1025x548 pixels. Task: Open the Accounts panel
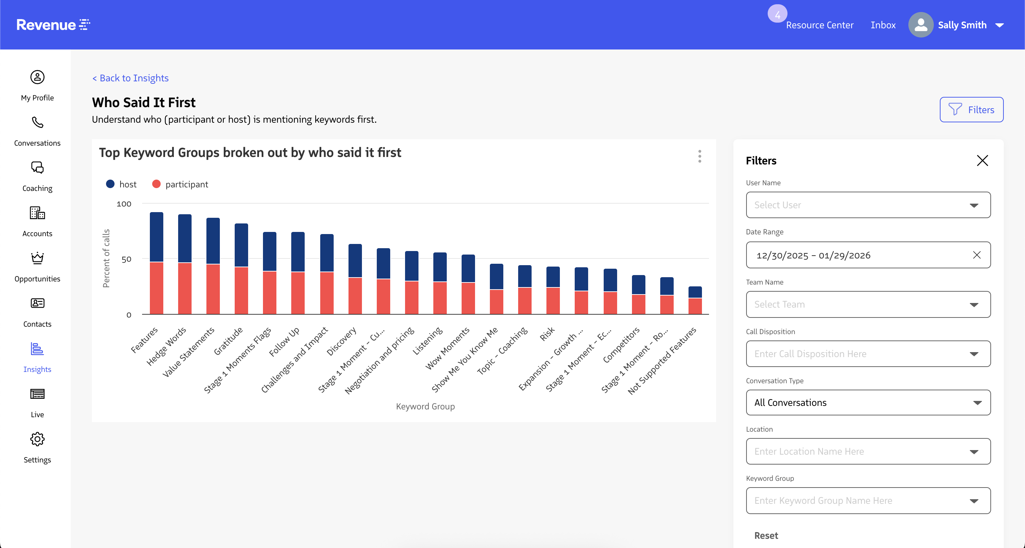click(37, 221)
